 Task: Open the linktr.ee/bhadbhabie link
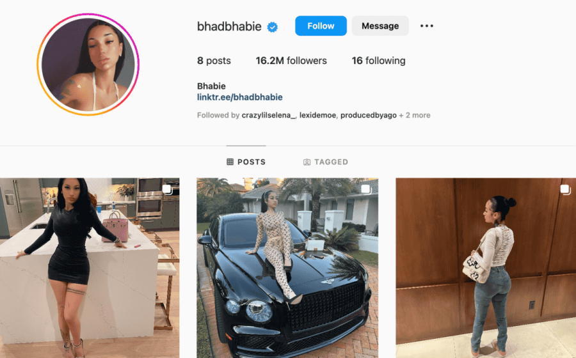point(240,97)
